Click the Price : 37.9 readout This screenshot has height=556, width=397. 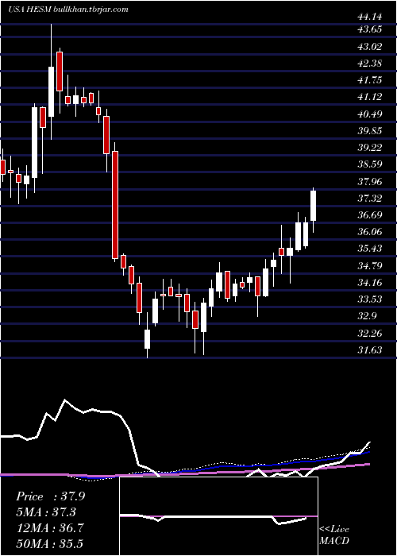pyautogui.click(x=51, y=496)
